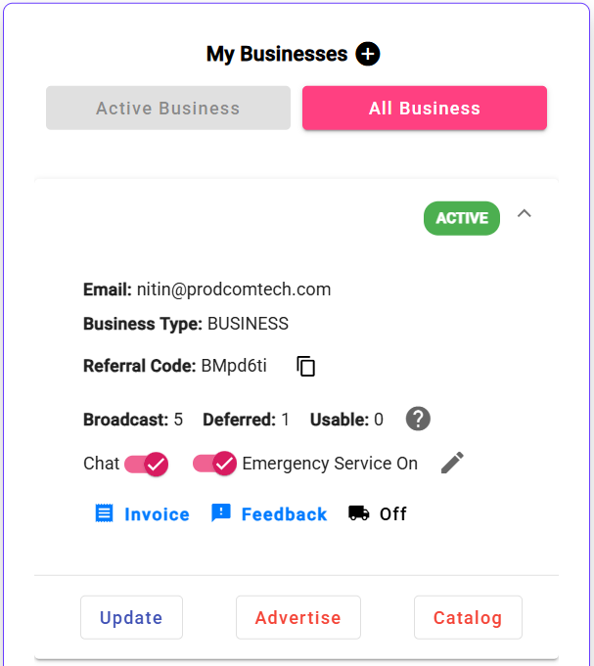The height and width of the screenshot is (666, 594).
Task: Collapse the business card with chevron
Action: coord(525,213)
